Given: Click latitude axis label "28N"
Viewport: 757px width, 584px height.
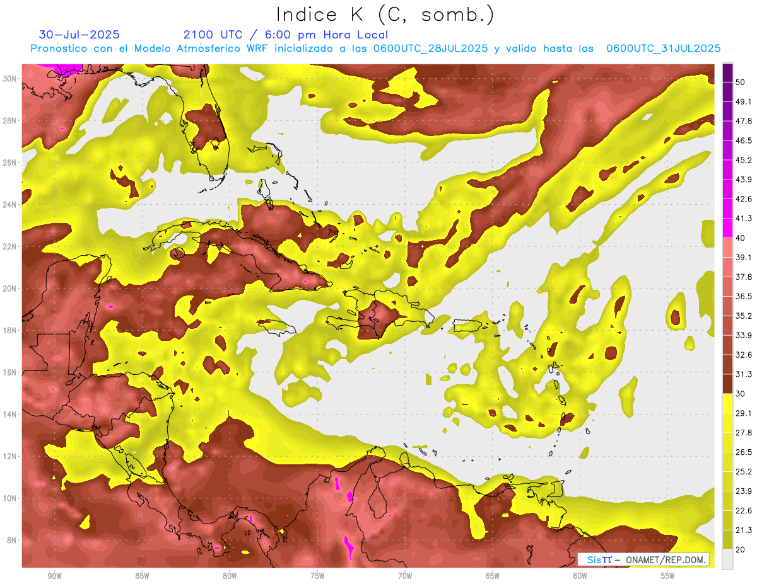Looking at the screenshot, I should (9, 120).
